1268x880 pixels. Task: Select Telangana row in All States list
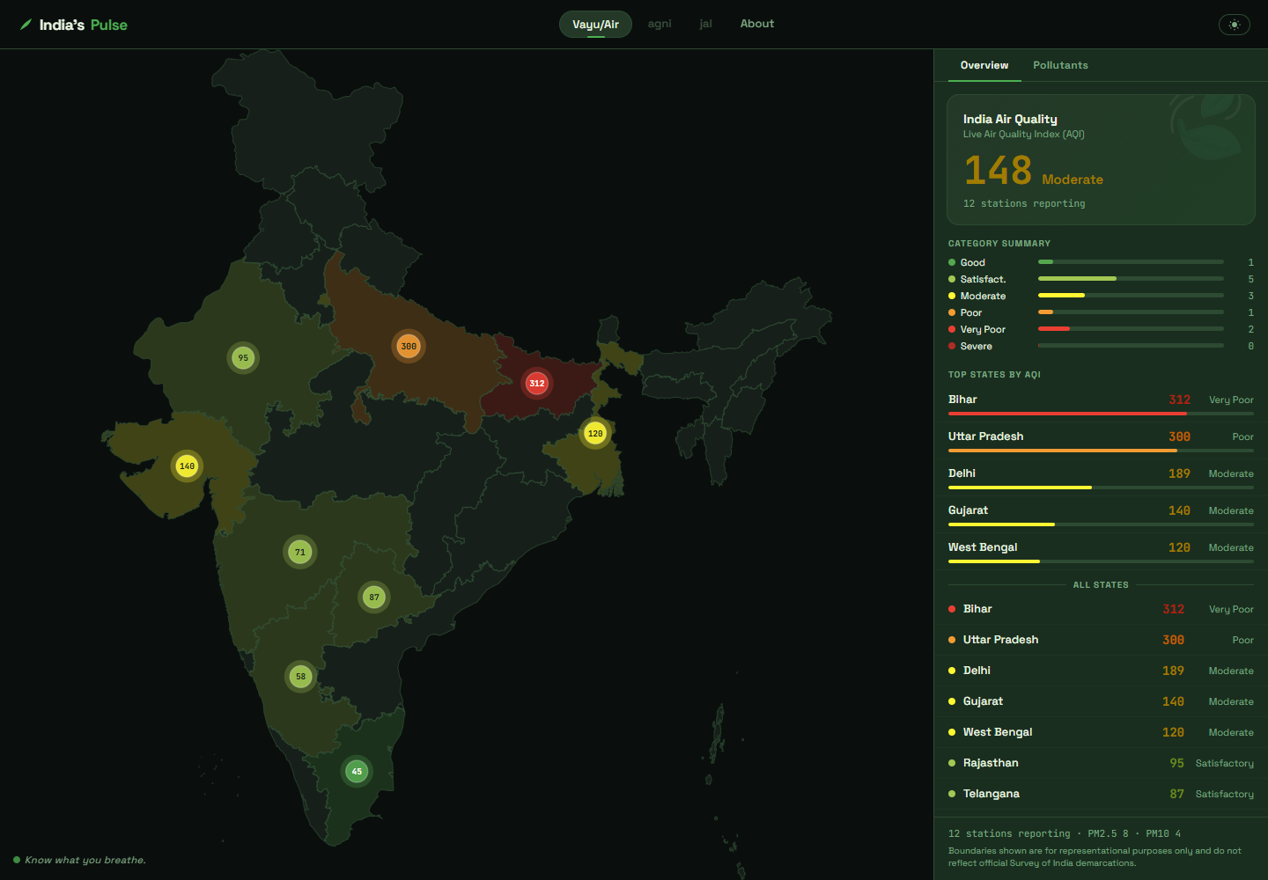1101,794
